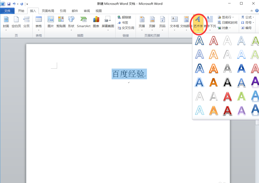Image resolution: width=259 pixels, height=183 pixels.
Task: Insert date and time (日期和时间)
Action: [228, 23]
